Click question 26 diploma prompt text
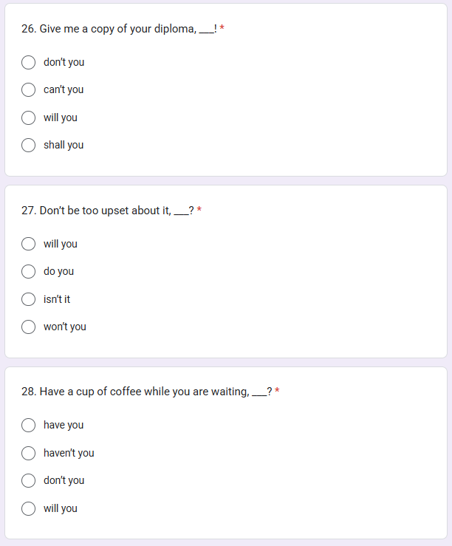Image resolution: width=452 pixels, height=546 pixels. [119, 29]
